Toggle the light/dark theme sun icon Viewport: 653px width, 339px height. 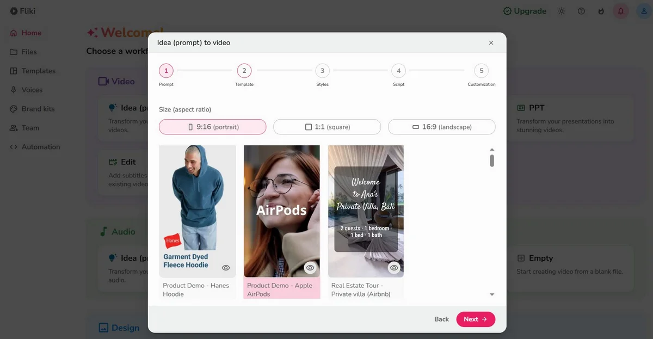coord(562,11)
